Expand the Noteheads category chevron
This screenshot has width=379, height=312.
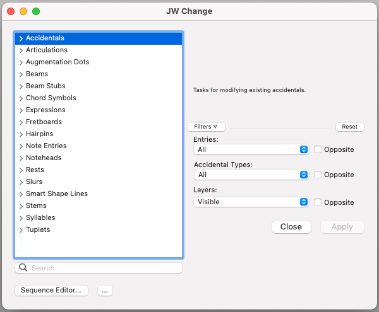pyautogui.click(x=21, y=158)
